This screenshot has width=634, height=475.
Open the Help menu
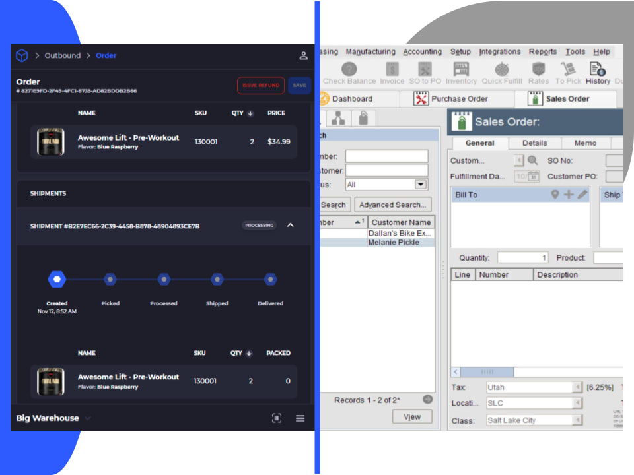[601, 51]
